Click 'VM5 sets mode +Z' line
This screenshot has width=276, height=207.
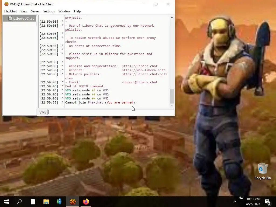(x=87, y=90)
